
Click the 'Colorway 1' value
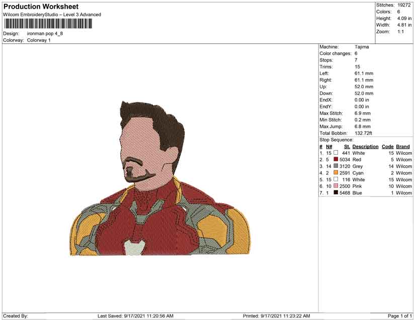pos(39,40)
